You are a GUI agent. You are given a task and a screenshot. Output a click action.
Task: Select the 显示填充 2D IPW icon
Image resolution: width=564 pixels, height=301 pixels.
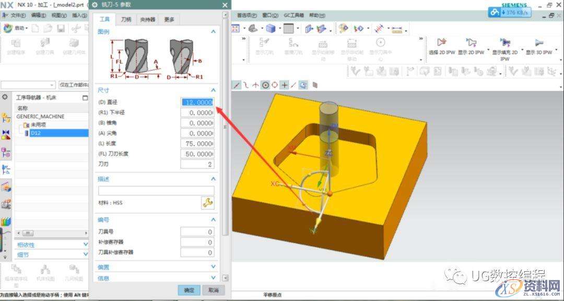click(x=505, y=42)
